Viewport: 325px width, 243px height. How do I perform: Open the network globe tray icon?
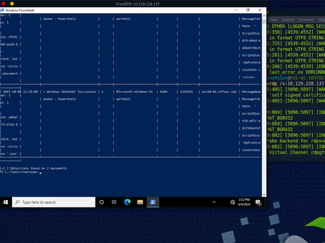coord(233,202)
